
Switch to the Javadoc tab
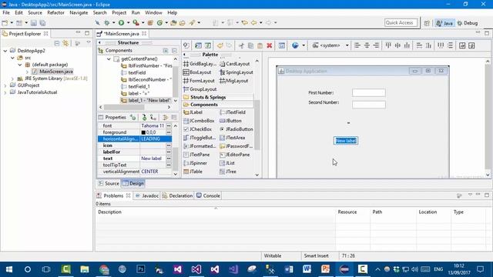coord(147,195)
